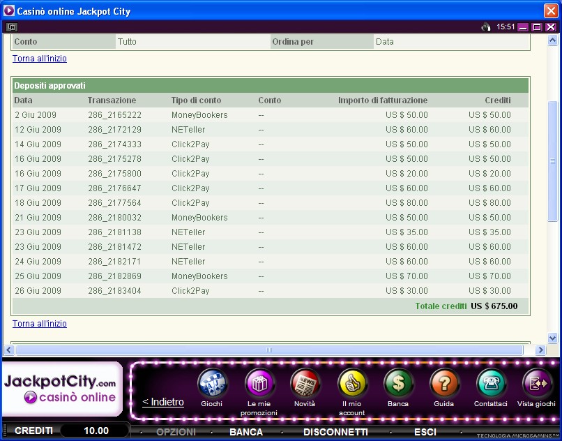The width and height of the screenshot is (562, 441).
Task: Select transaction 286_2181472
Action: 114,247
